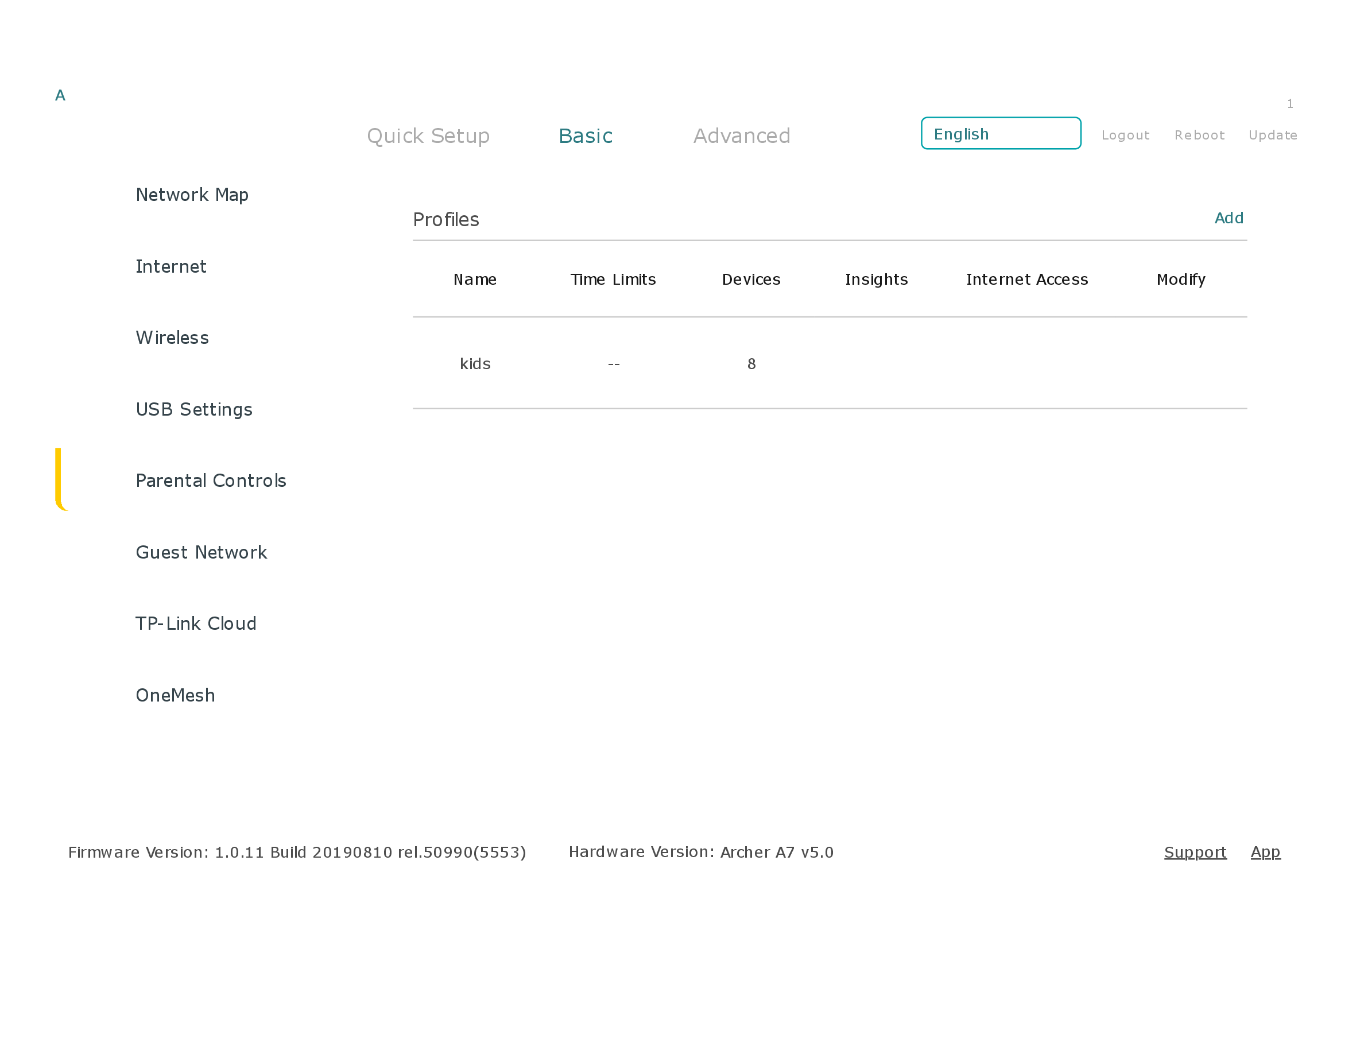Click the Logout button
Screen dimensions: 1364x1054
pos(1125,135)
